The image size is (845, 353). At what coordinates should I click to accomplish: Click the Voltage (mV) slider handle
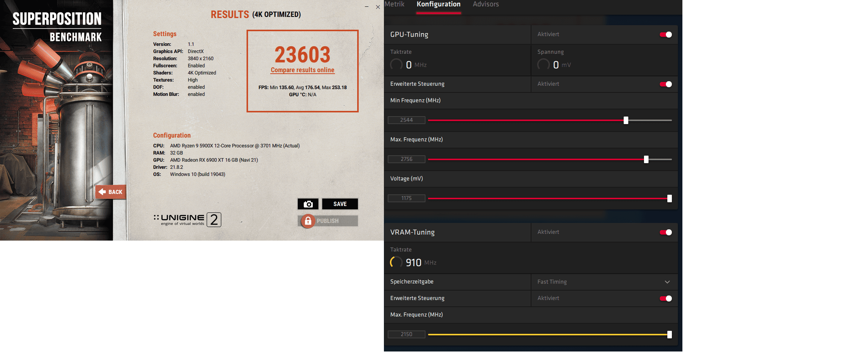[670, 198]
